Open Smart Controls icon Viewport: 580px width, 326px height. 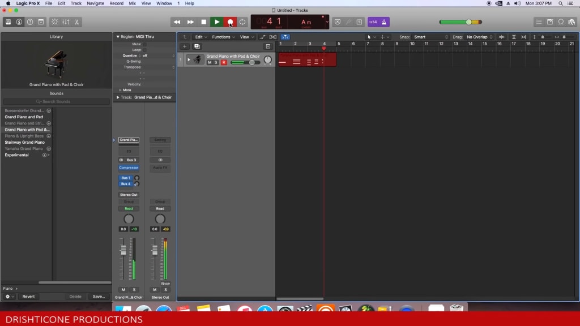click(55, 22)
